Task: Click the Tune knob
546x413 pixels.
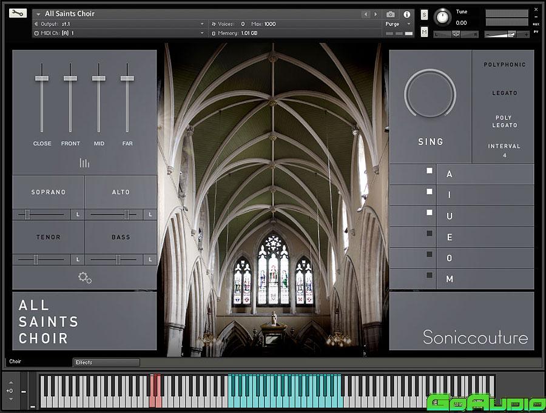Action: point(442,16)
